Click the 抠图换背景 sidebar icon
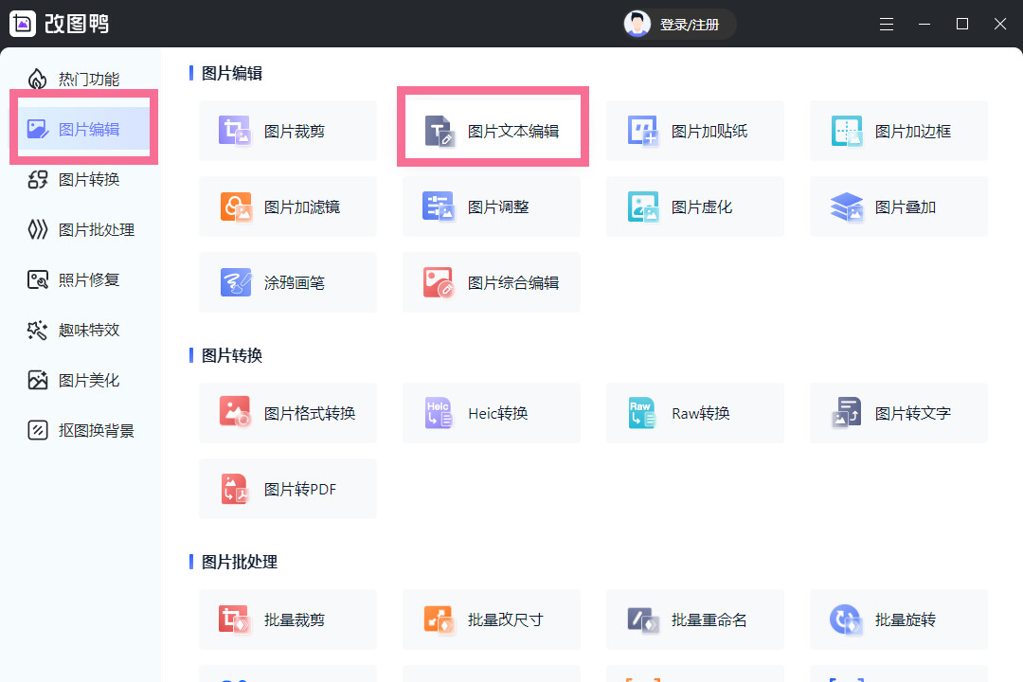Viewport: 1023px width, 682px height. (38, 430)
